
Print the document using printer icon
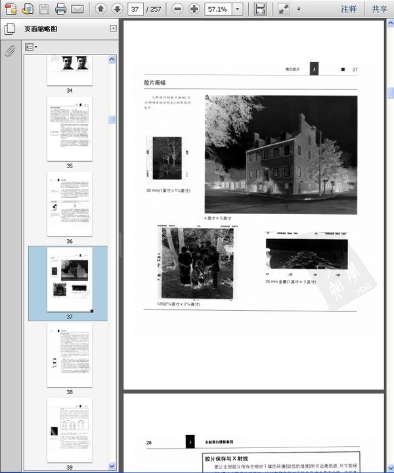61,9
